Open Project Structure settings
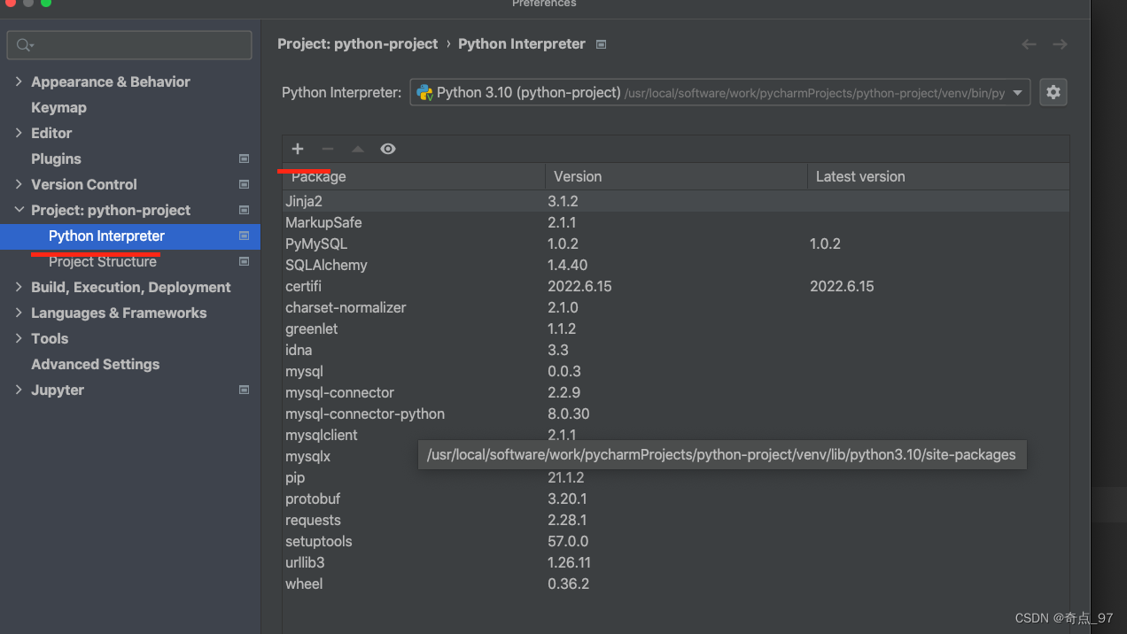This screenshot has width=1127, height=634. click(x=103, y=261)
